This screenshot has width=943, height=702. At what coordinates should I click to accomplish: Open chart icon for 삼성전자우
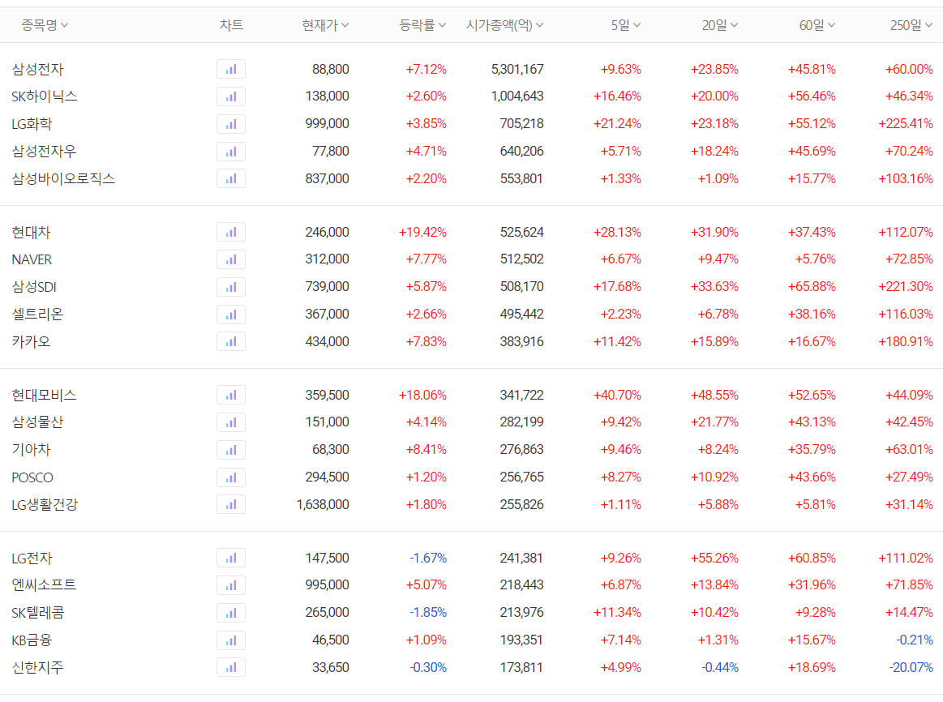pyautogui.click(x=231, y=152)
